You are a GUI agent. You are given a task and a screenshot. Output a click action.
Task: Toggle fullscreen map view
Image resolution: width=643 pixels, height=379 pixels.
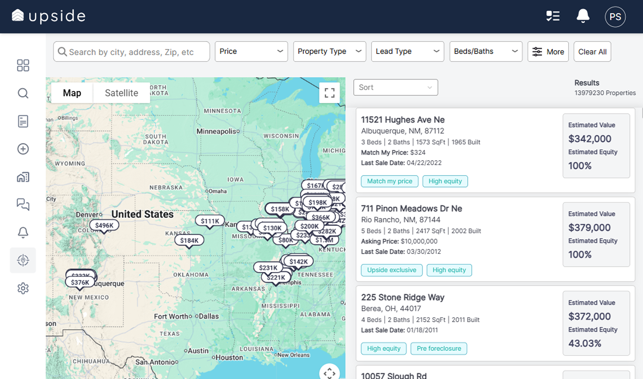(x=329, y=93)
